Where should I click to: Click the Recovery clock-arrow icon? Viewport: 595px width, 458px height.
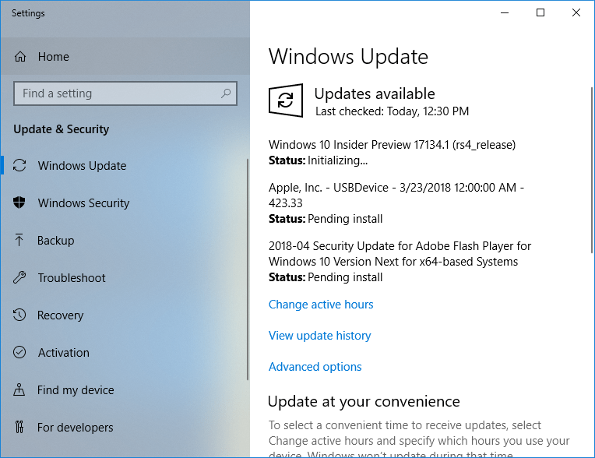tap(19, 315)
